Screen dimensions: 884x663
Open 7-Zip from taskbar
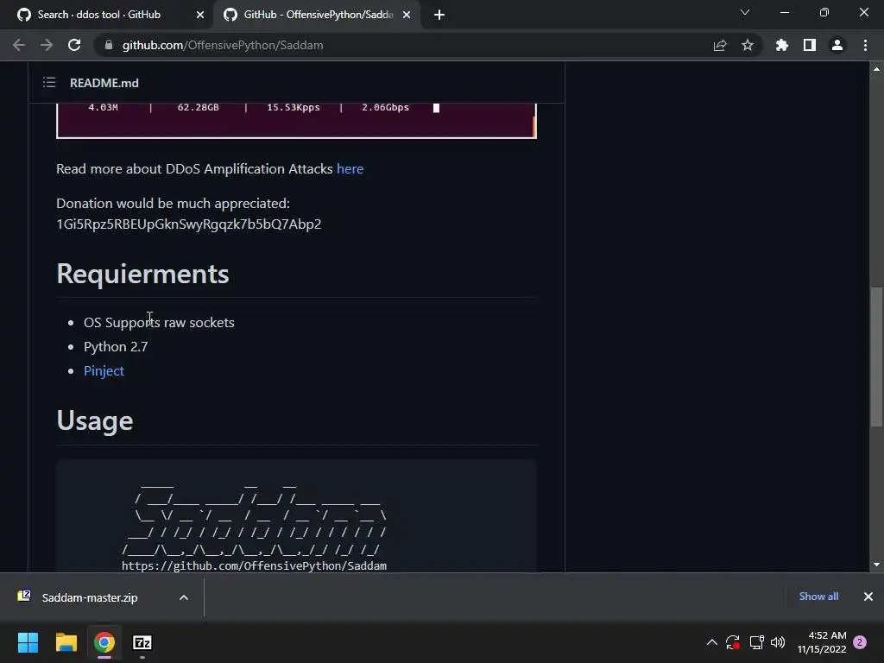[142, 642]
